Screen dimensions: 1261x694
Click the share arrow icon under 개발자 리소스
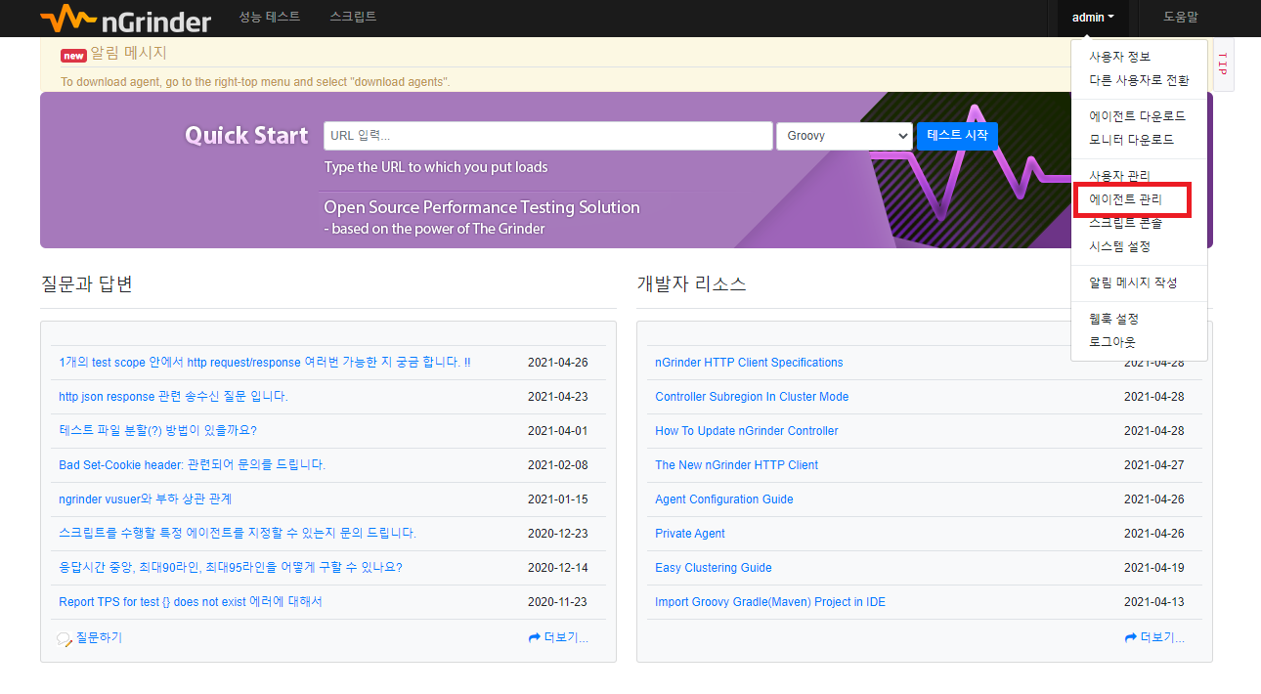1131,637
